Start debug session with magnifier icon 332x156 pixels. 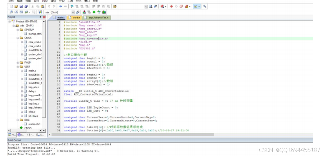point(162,6)
